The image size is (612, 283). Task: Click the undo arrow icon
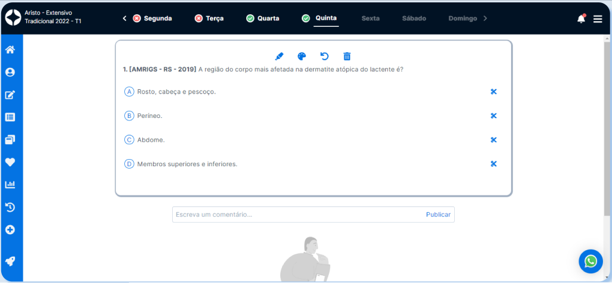[x=325, y=56]
